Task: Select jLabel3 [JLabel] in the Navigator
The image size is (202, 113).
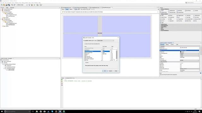Action: click(11, 70)
